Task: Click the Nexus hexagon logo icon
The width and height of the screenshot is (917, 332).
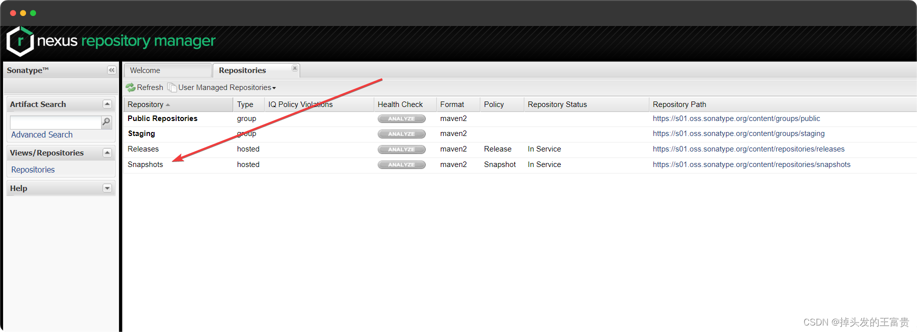Action: pyautogui.click(x=20, y=41)
